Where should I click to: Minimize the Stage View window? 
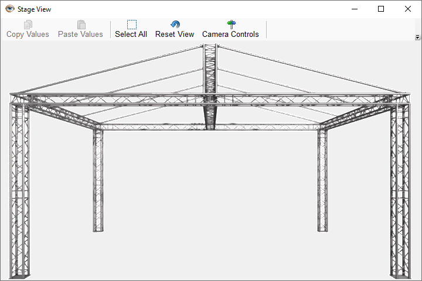click(354, 9)
